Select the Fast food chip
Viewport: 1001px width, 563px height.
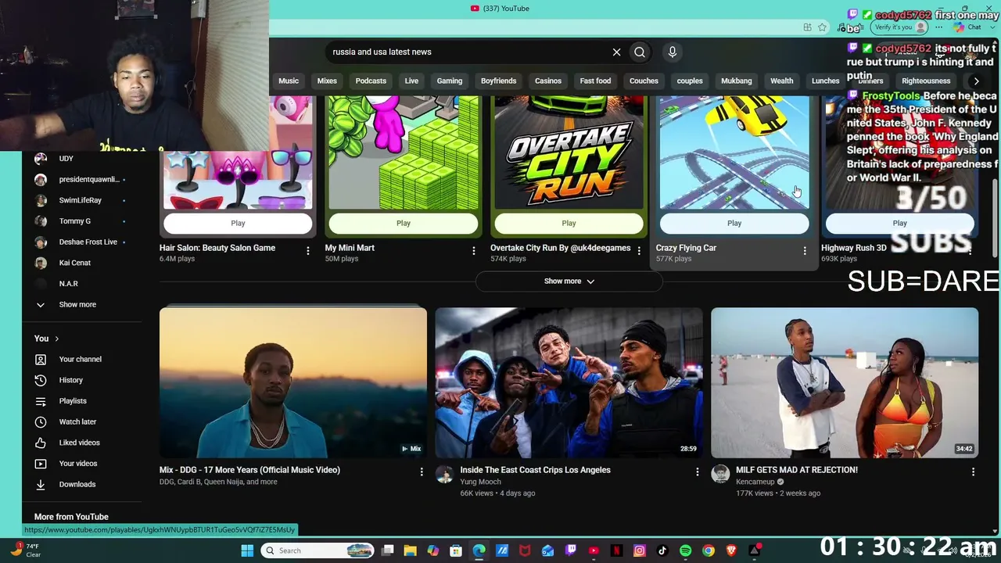595,81
